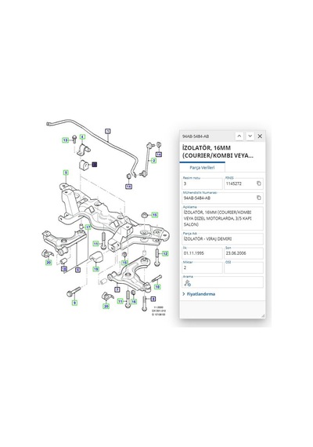Go to previous part with up chevron
Screen dimensions: 313x447
(239, 136)
